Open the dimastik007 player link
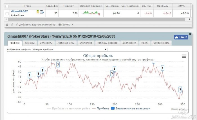The width and height of the screenshot is (197, 120). tap(19, 11)
